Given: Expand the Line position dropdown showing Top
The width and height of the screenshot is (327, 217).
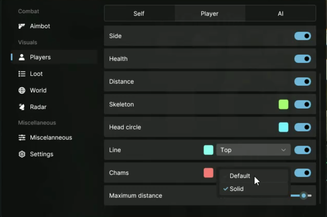Looking at the screenshot, I should click(x=253, y=150).
